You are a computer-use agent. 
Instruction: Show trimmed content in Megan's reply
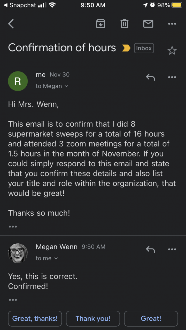(x=13, y=300)
